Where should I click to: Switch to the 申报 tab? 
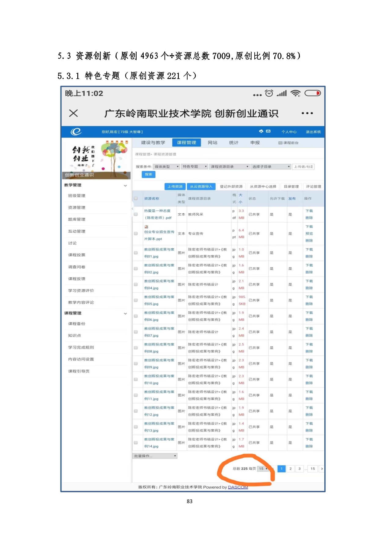[255, 142]
